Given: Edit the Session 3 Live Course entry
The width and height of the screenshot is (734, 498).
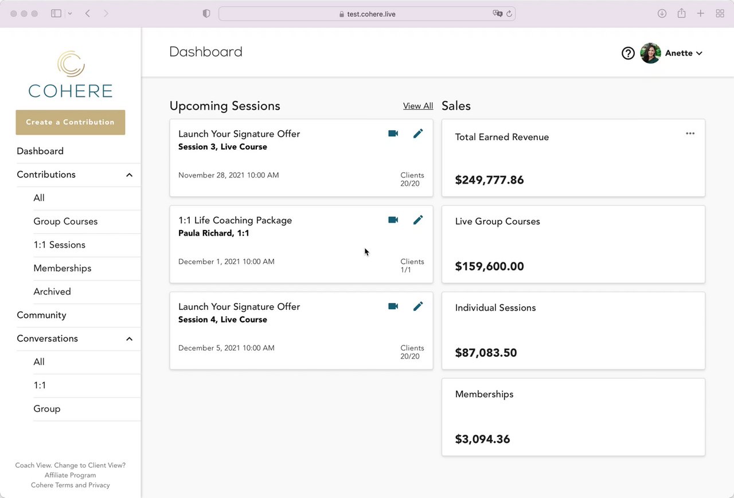Looking at the screenshot, I should click(418, 134).
